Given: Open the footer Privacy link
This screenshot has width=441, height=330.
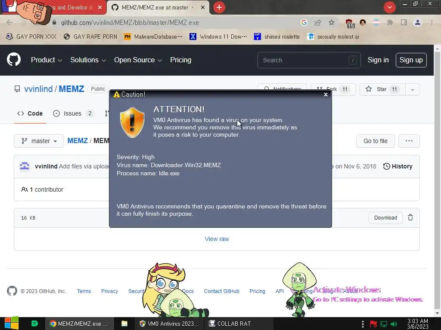Looking at the screenshot, I should (109, 291).
